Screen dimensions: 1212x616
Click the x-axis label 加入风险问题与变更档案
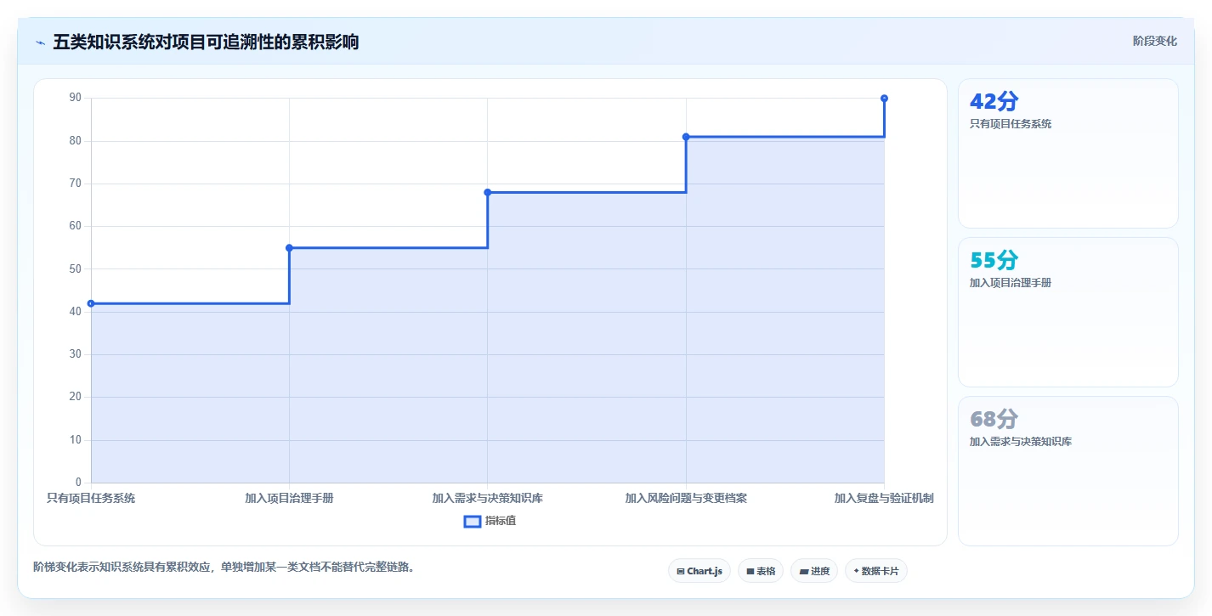tap(686, 498)
